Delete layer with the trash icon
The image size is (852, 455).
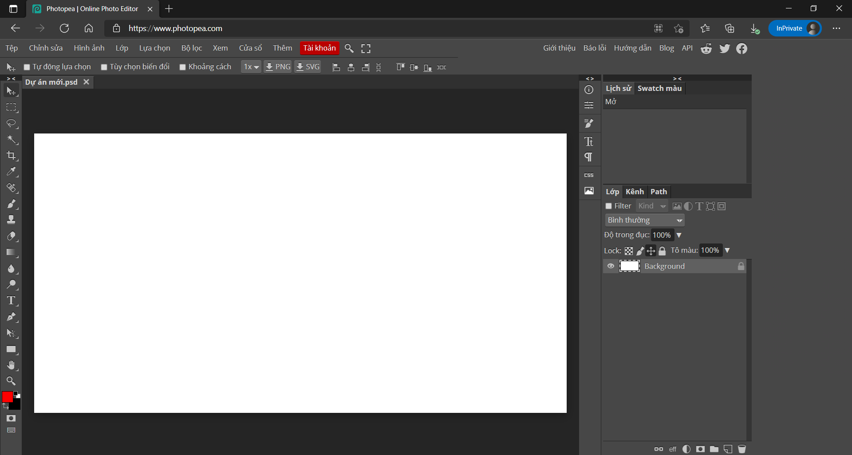point(742,449)
